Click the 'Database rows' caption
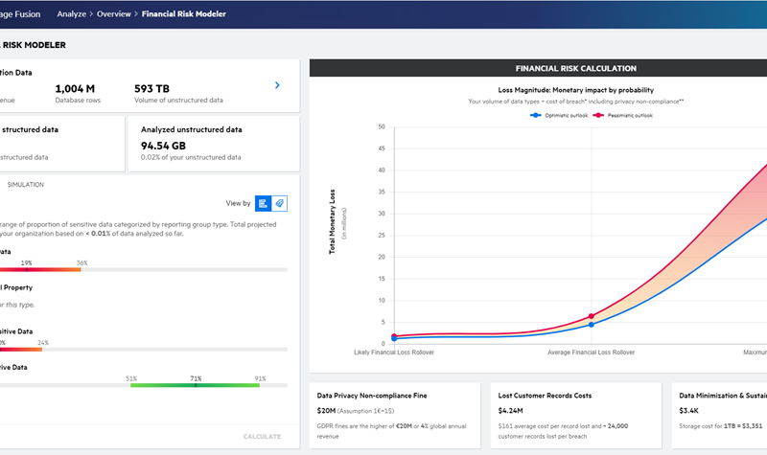 click(78, 101)
